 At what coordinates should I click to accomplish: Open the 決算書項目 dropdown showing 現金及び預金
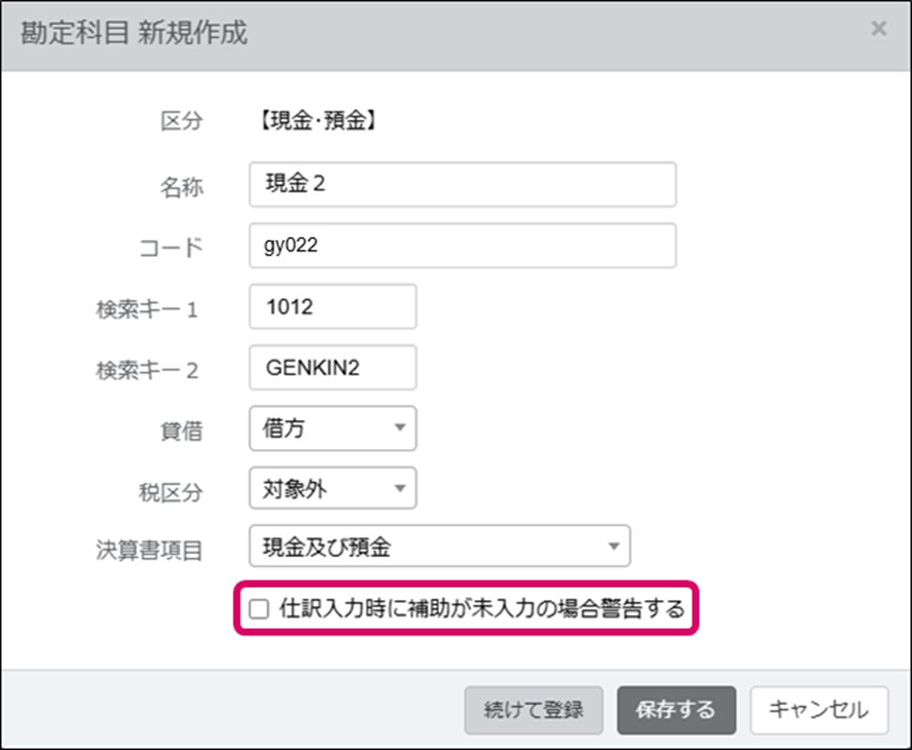(x=440, y=547)
